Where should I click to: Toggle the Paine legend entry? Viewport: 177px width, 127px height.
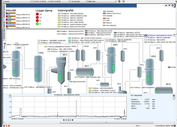[x=106, y=21]
